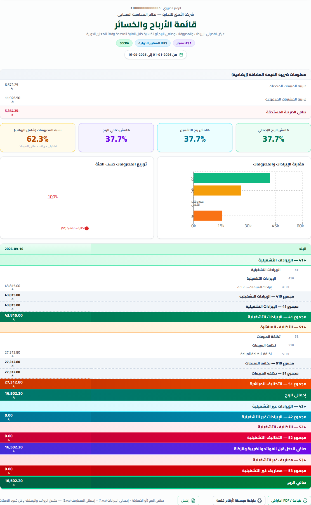This screenshot has width=311, height=505.
Task: Click the IAS 1 standard badge
Action: pyautogui.click(x=184, y=43)
